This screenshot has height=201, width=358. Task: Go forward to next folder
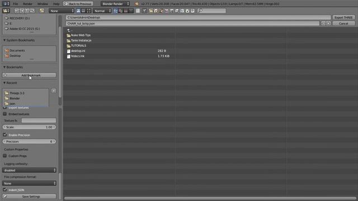22,11
